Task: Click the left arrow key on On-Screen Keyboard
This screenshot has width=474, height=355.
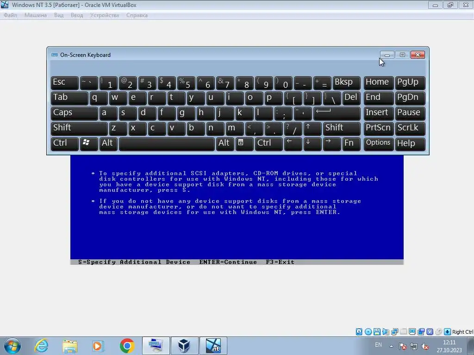Action: coord(293,144)
